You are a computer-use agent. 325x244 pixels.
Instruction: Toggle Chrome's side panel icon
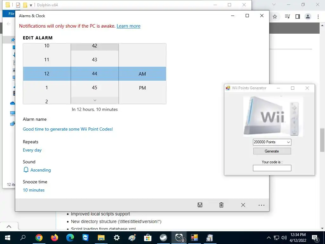click(x=298, y=17)
